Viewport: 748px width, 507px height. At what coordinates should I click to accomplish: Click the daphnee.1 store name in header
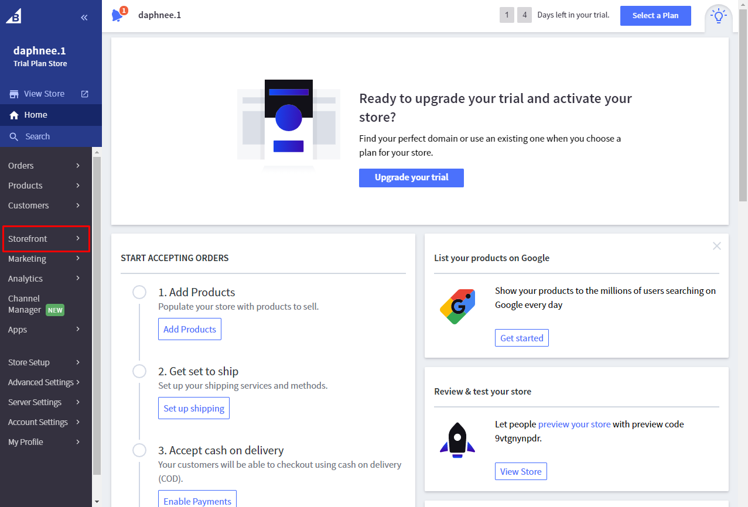click(x=159, y=15)
